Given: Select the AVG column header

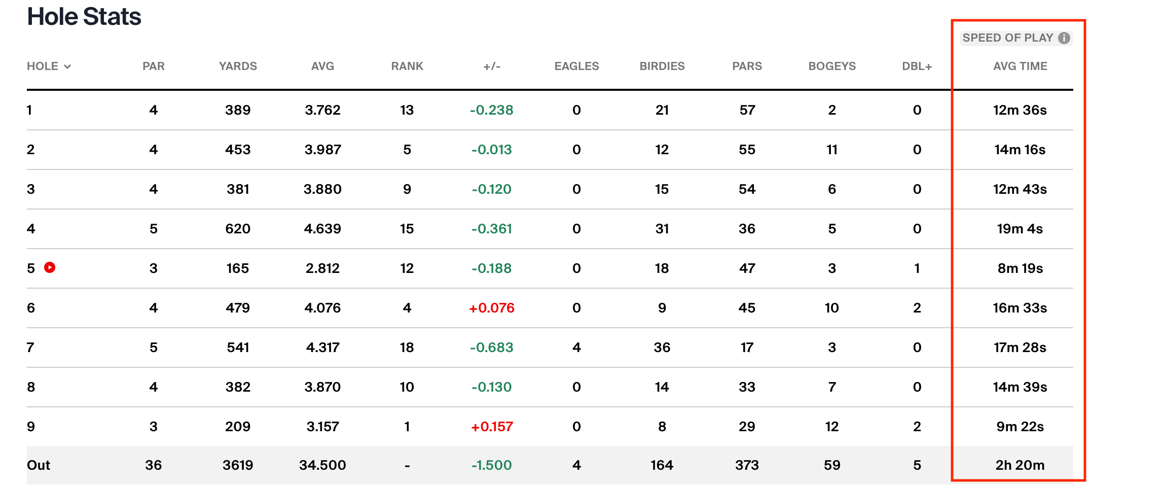Looking at the screenshot, I should tap(322, 66).
